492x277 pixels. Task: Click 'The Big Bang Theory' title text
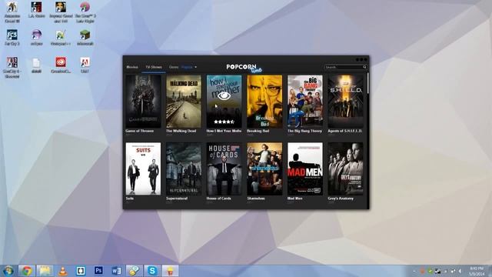[304, 131]
